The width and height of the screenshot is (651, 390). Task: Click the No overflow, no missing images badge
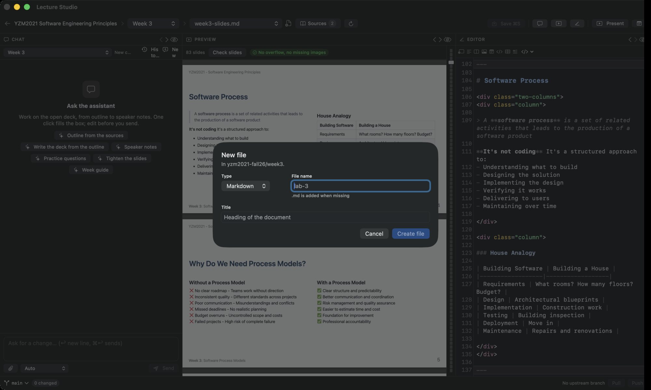tap(289, 52)
